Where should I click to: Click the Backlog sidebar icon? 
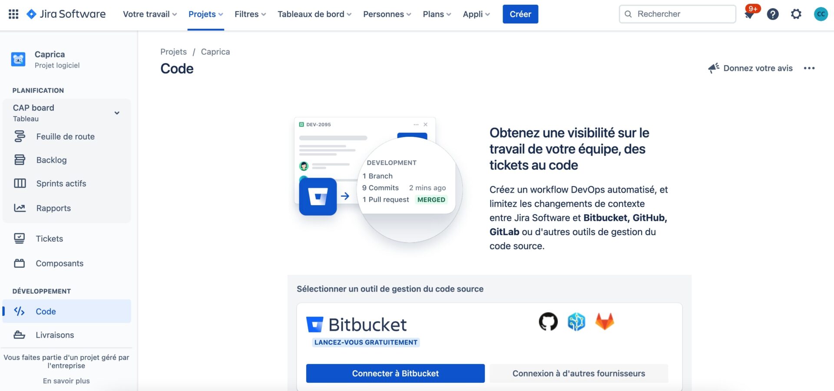[20, 160]
